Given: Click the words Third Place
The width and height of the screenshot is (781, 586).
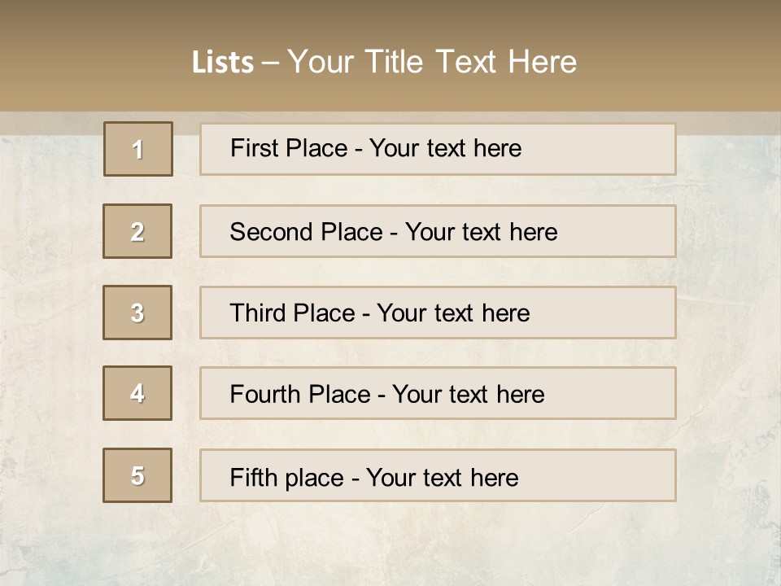Looking at the screenshot, I should coord(292,313).
